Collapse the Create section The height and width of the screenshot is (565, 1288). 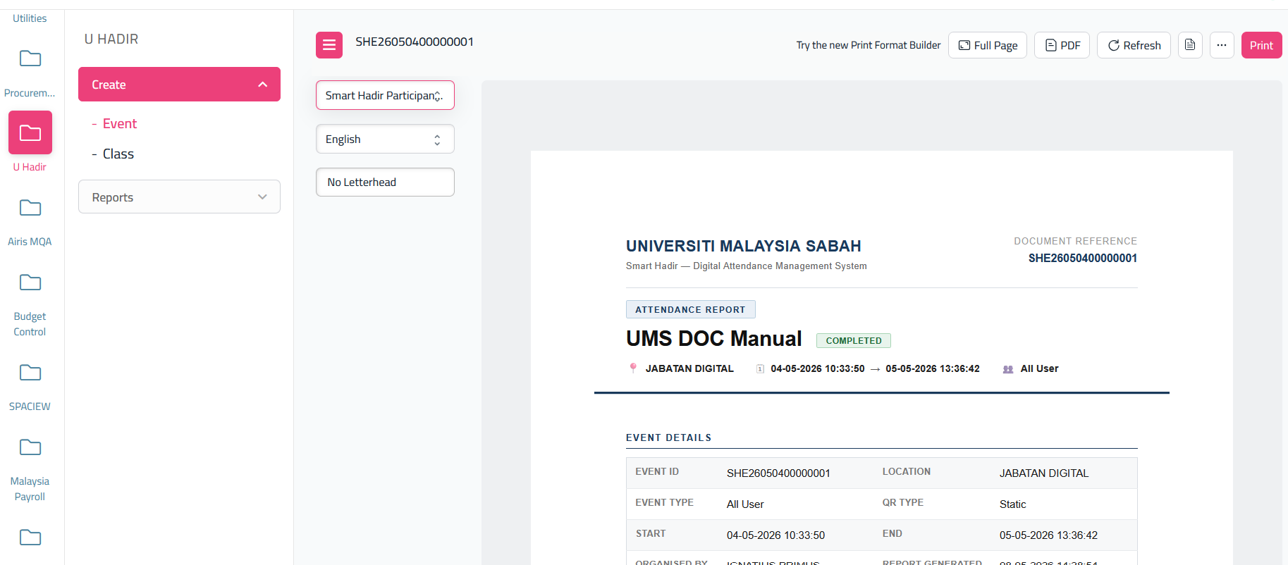pos(179,85)
